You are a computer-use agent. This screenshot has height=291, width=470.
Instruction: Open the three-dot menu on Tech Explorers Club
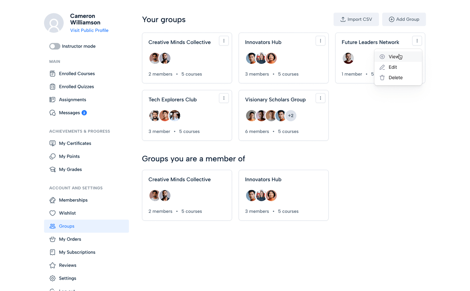click(x=224, y=98)
